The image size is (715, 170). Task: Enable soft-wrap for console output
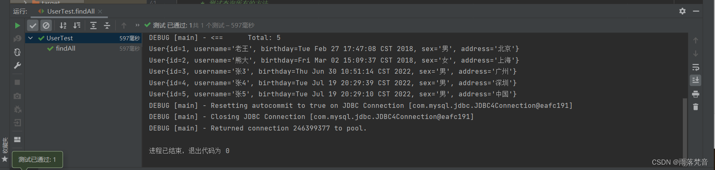click(x=696, y=67)
